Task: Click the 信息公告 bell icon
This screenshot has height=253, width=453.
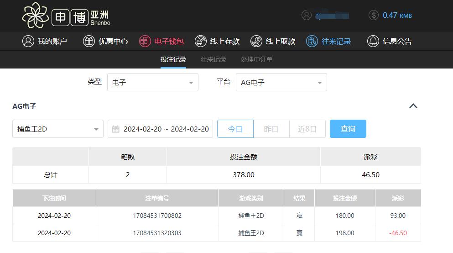Action: (373, 41)
